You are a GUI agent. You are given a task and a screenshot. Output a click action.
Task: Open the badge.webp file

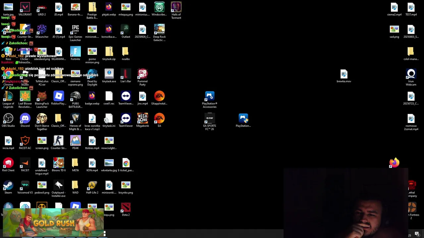[92, 98]
